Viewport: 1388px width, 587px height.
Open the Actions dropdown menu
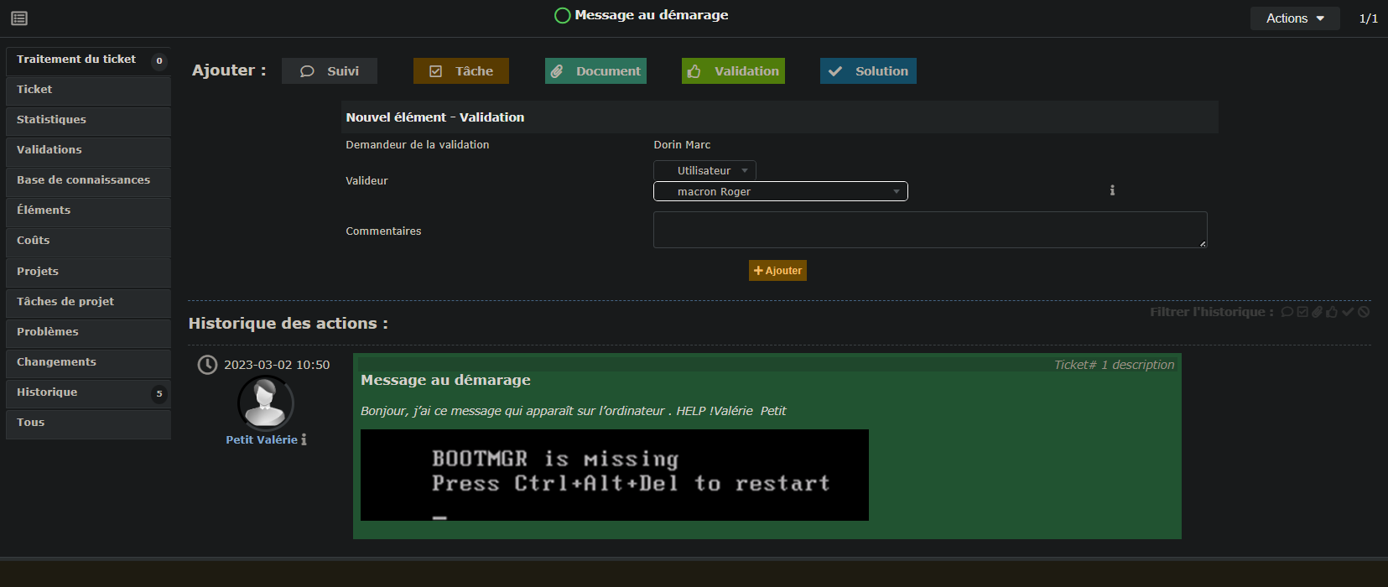pyautogui.click(x=1294, y=18)
